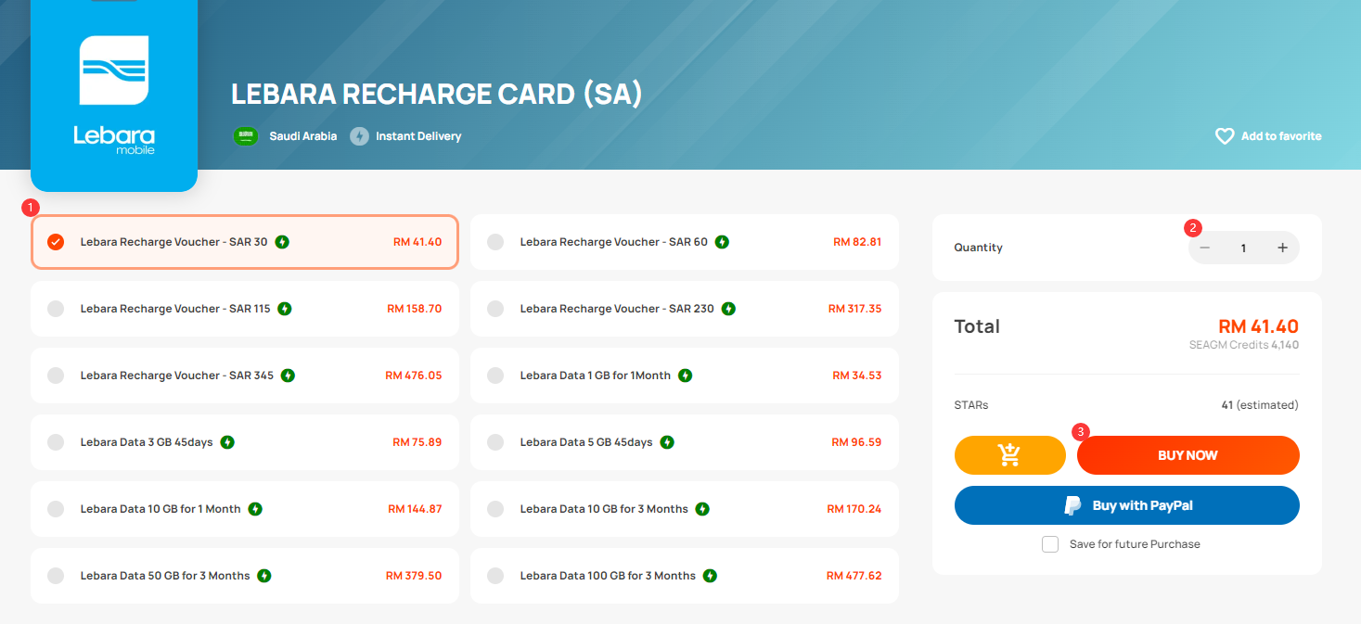Click price RM 170.24 for 10 GB 3 Months

point(854,509)
